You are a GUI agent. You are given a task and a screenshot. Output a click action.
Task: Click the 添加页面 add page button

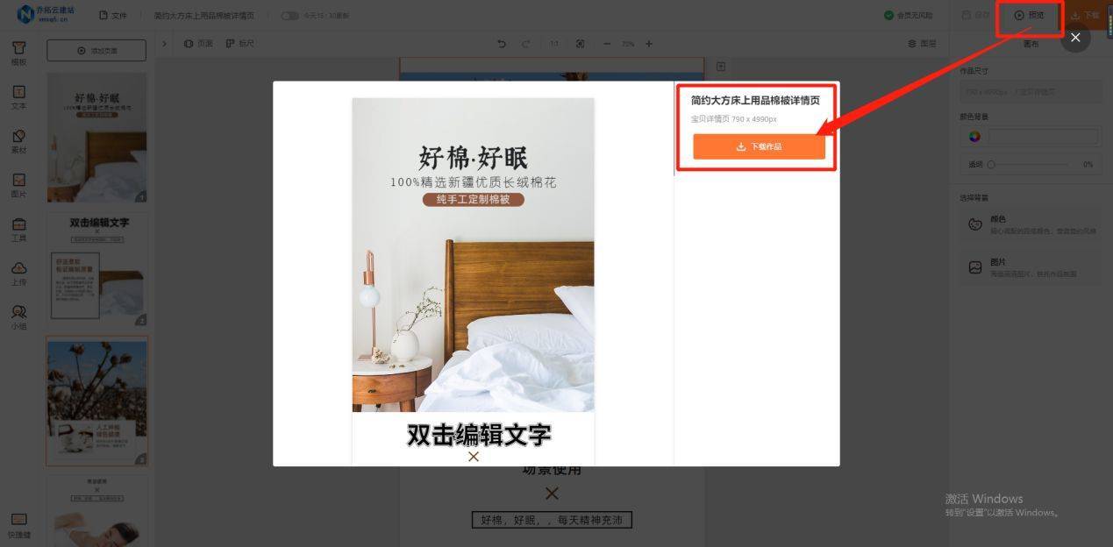click(x=96, y=51)
